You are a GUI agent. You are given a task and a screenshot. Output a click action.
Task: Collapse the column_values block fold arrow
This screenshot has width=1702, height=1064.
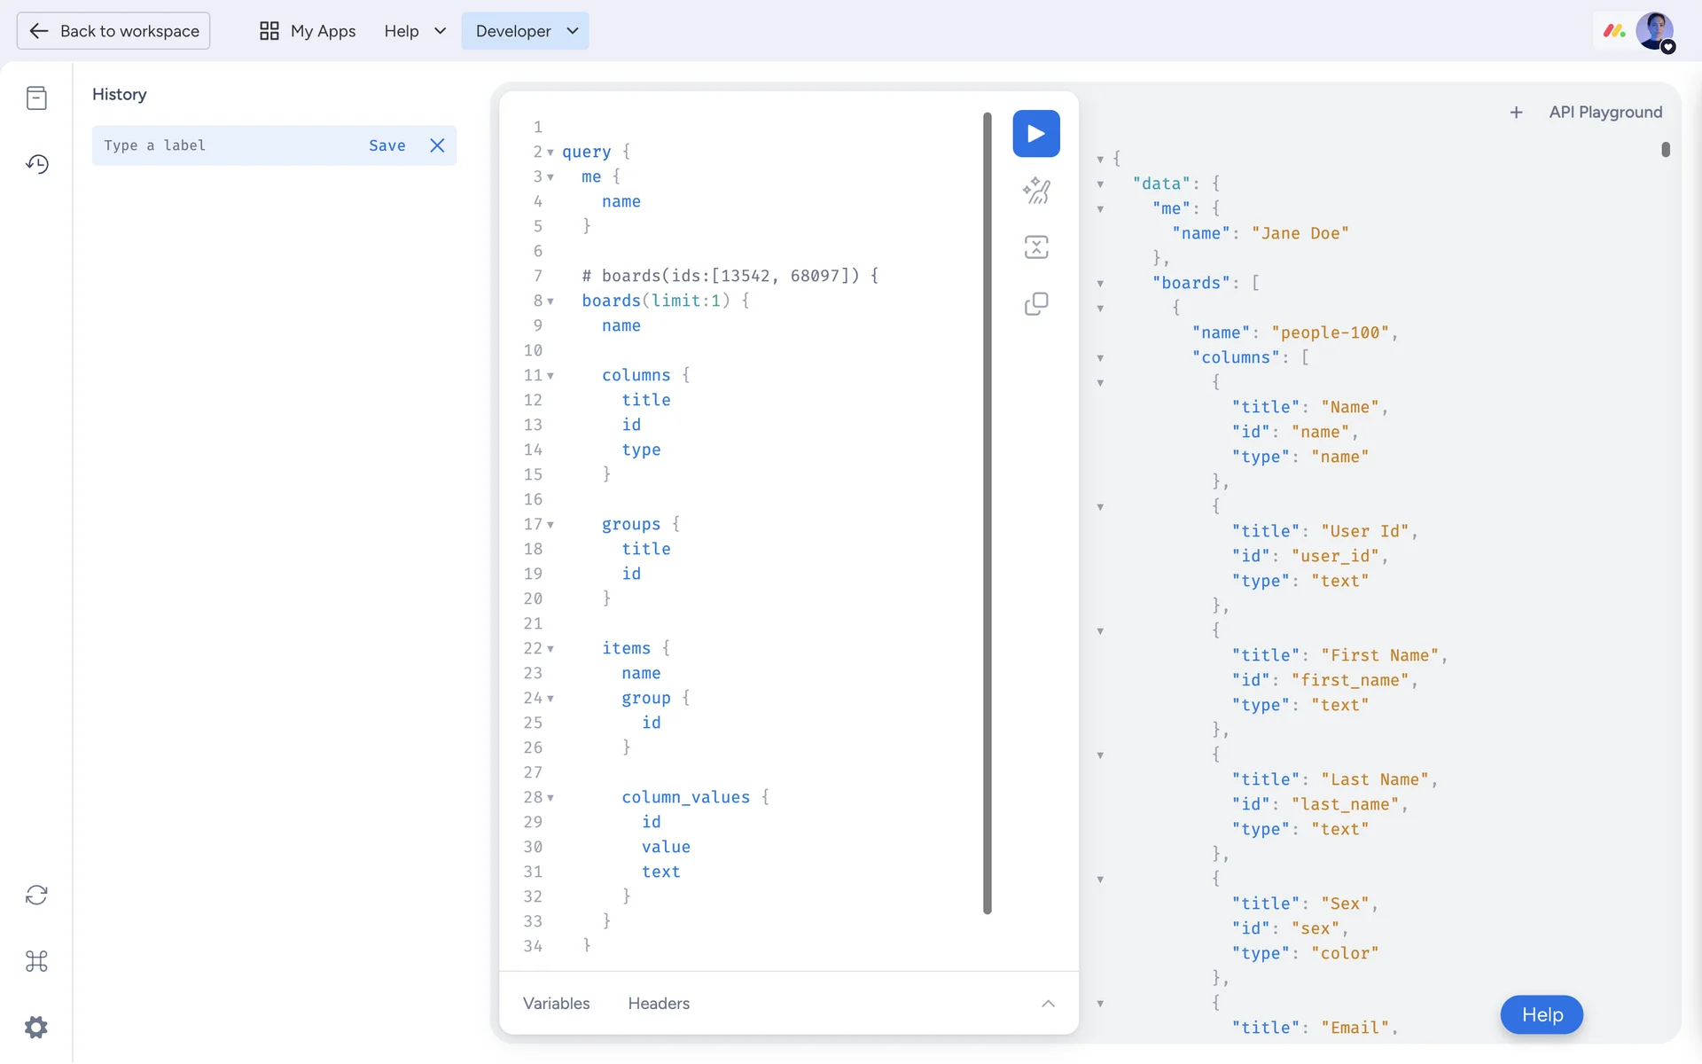[550, 798]
